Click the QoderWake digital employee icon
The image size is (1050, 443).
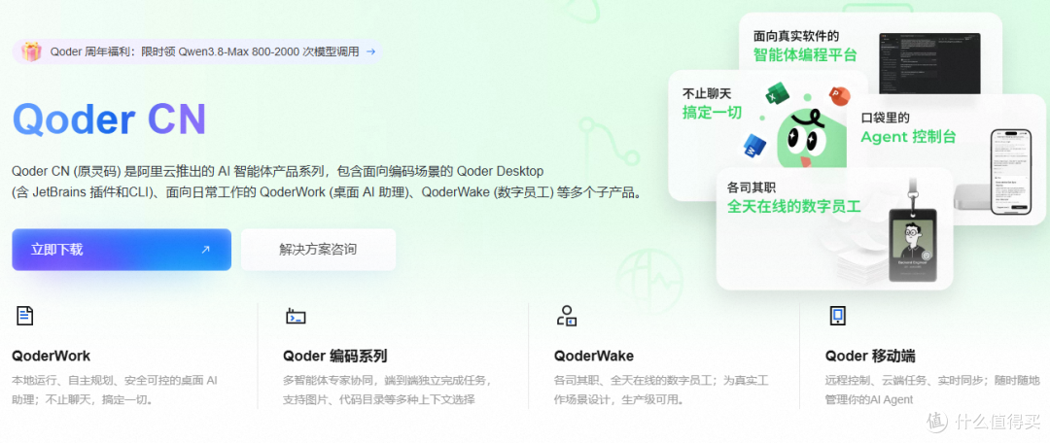[567, 316]
